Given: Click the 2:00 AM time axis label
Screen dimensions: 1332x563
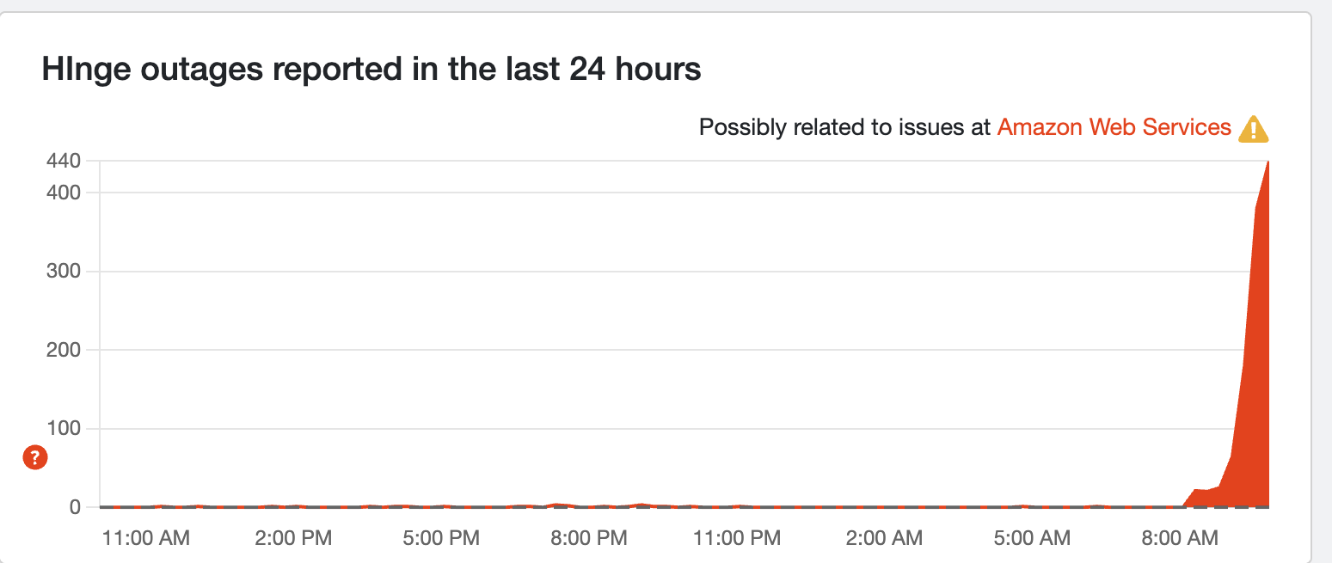Looking at the screenshot, I should pyautogui.click(x=884, y=539).
